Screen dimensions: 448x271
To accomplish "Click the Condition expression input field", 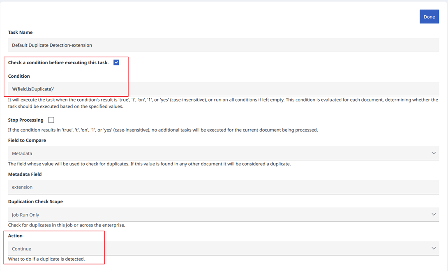I will 223,89.
